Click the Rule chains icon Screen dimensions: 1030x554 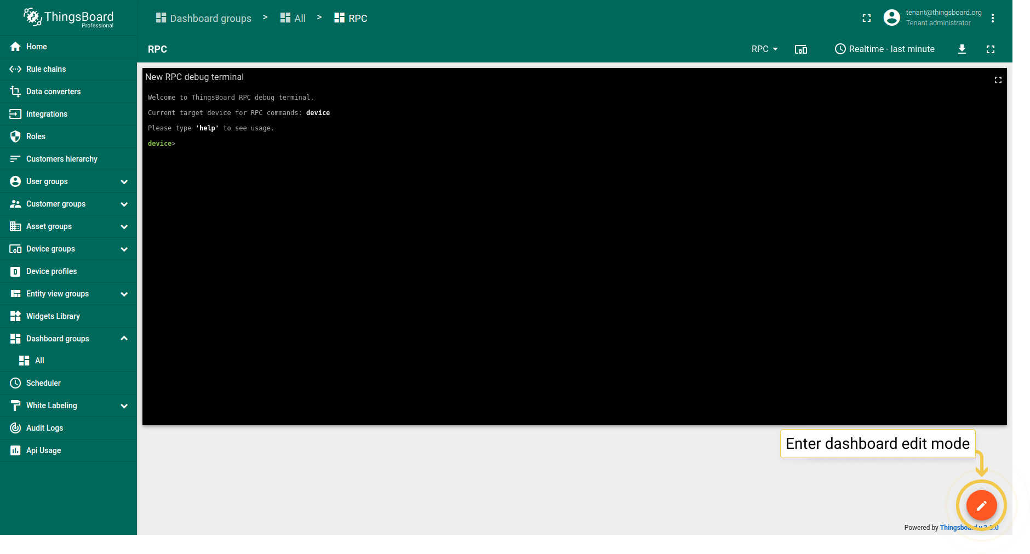[15, 69]
